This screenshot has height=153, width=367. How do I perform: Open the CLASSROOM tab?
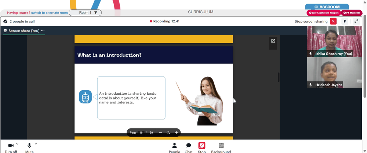click(x=327, y=7)
